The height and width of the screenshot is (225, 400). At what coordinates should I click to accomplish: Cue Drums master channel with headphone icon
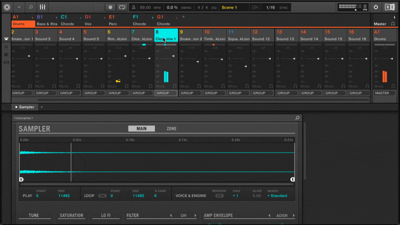point(393,86)
